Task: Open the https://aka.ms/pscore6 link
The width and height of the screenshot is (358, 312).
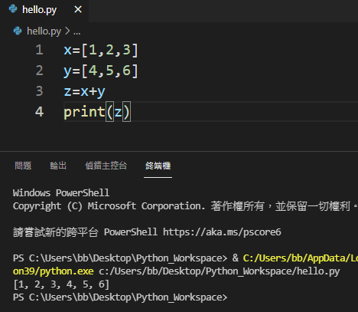Action: point(222,232)
